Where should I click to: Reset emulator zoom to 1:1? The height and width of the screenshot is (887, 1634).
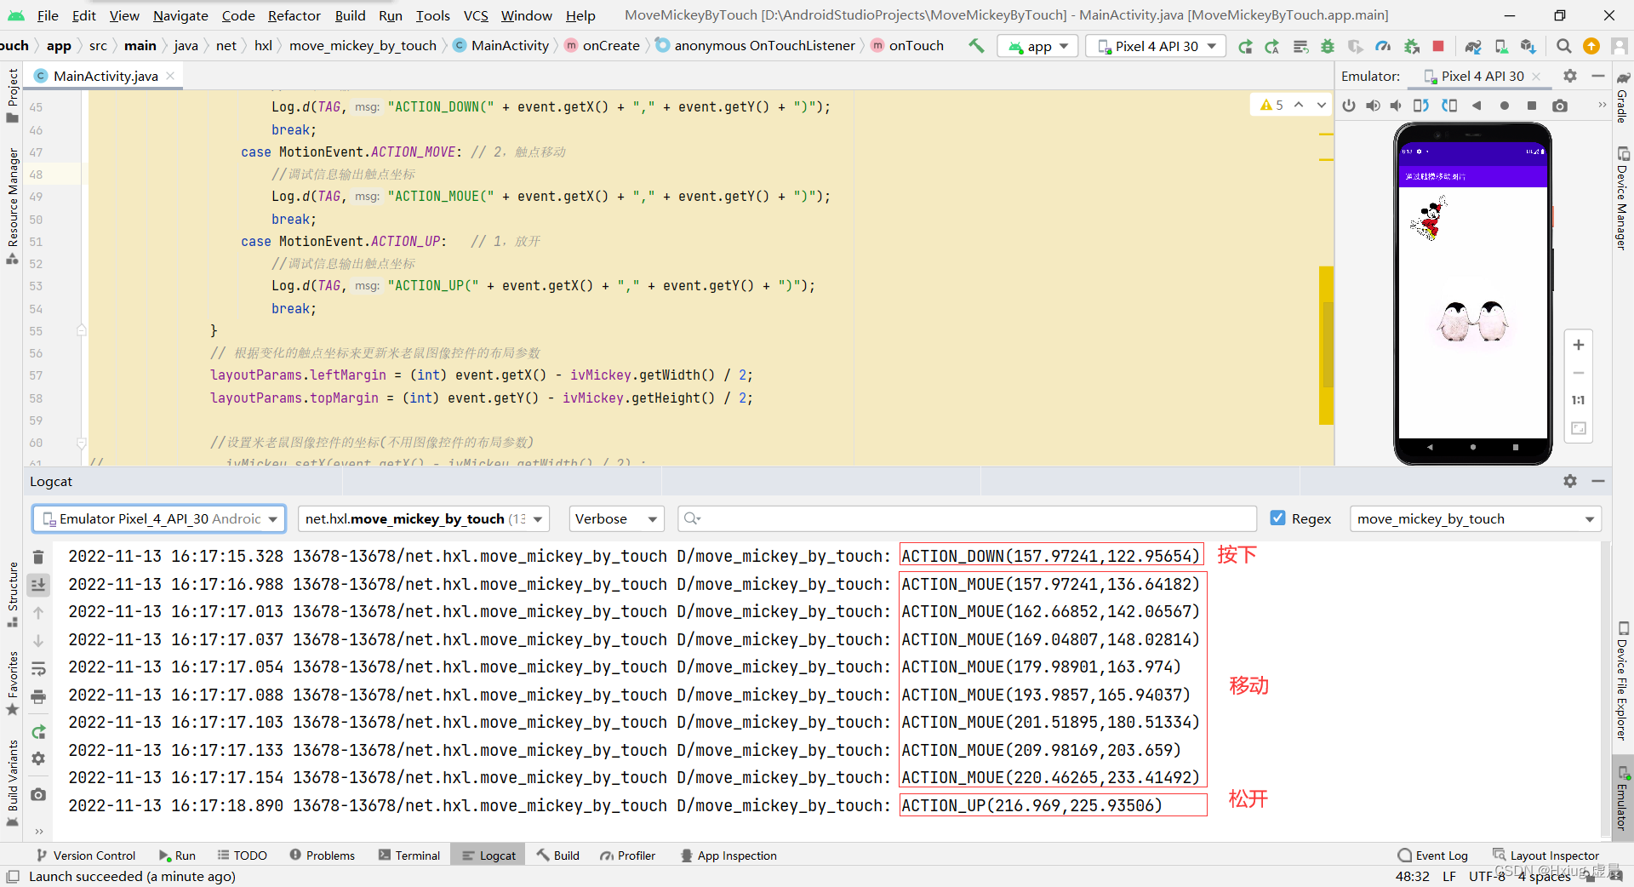pos(1579,400)
